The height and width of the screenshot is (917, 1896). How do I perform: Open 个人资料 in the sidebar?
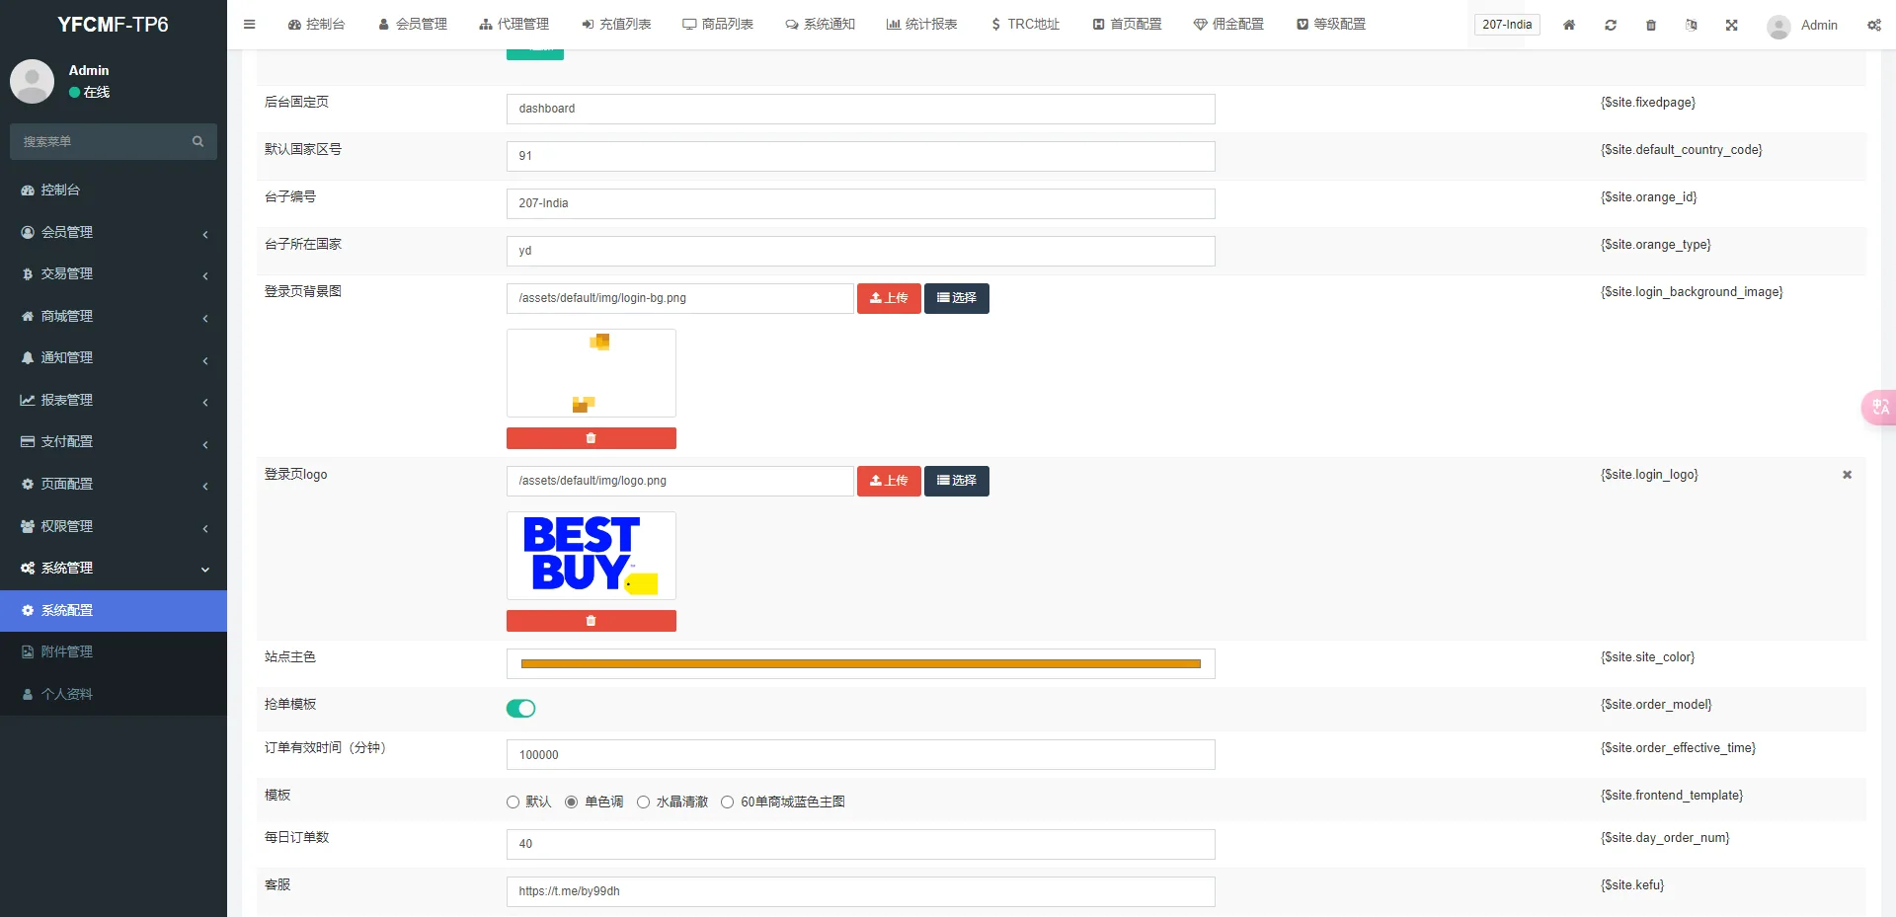114,694
